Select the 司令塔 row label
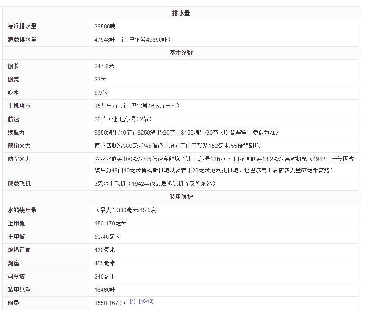 point(16,277)
